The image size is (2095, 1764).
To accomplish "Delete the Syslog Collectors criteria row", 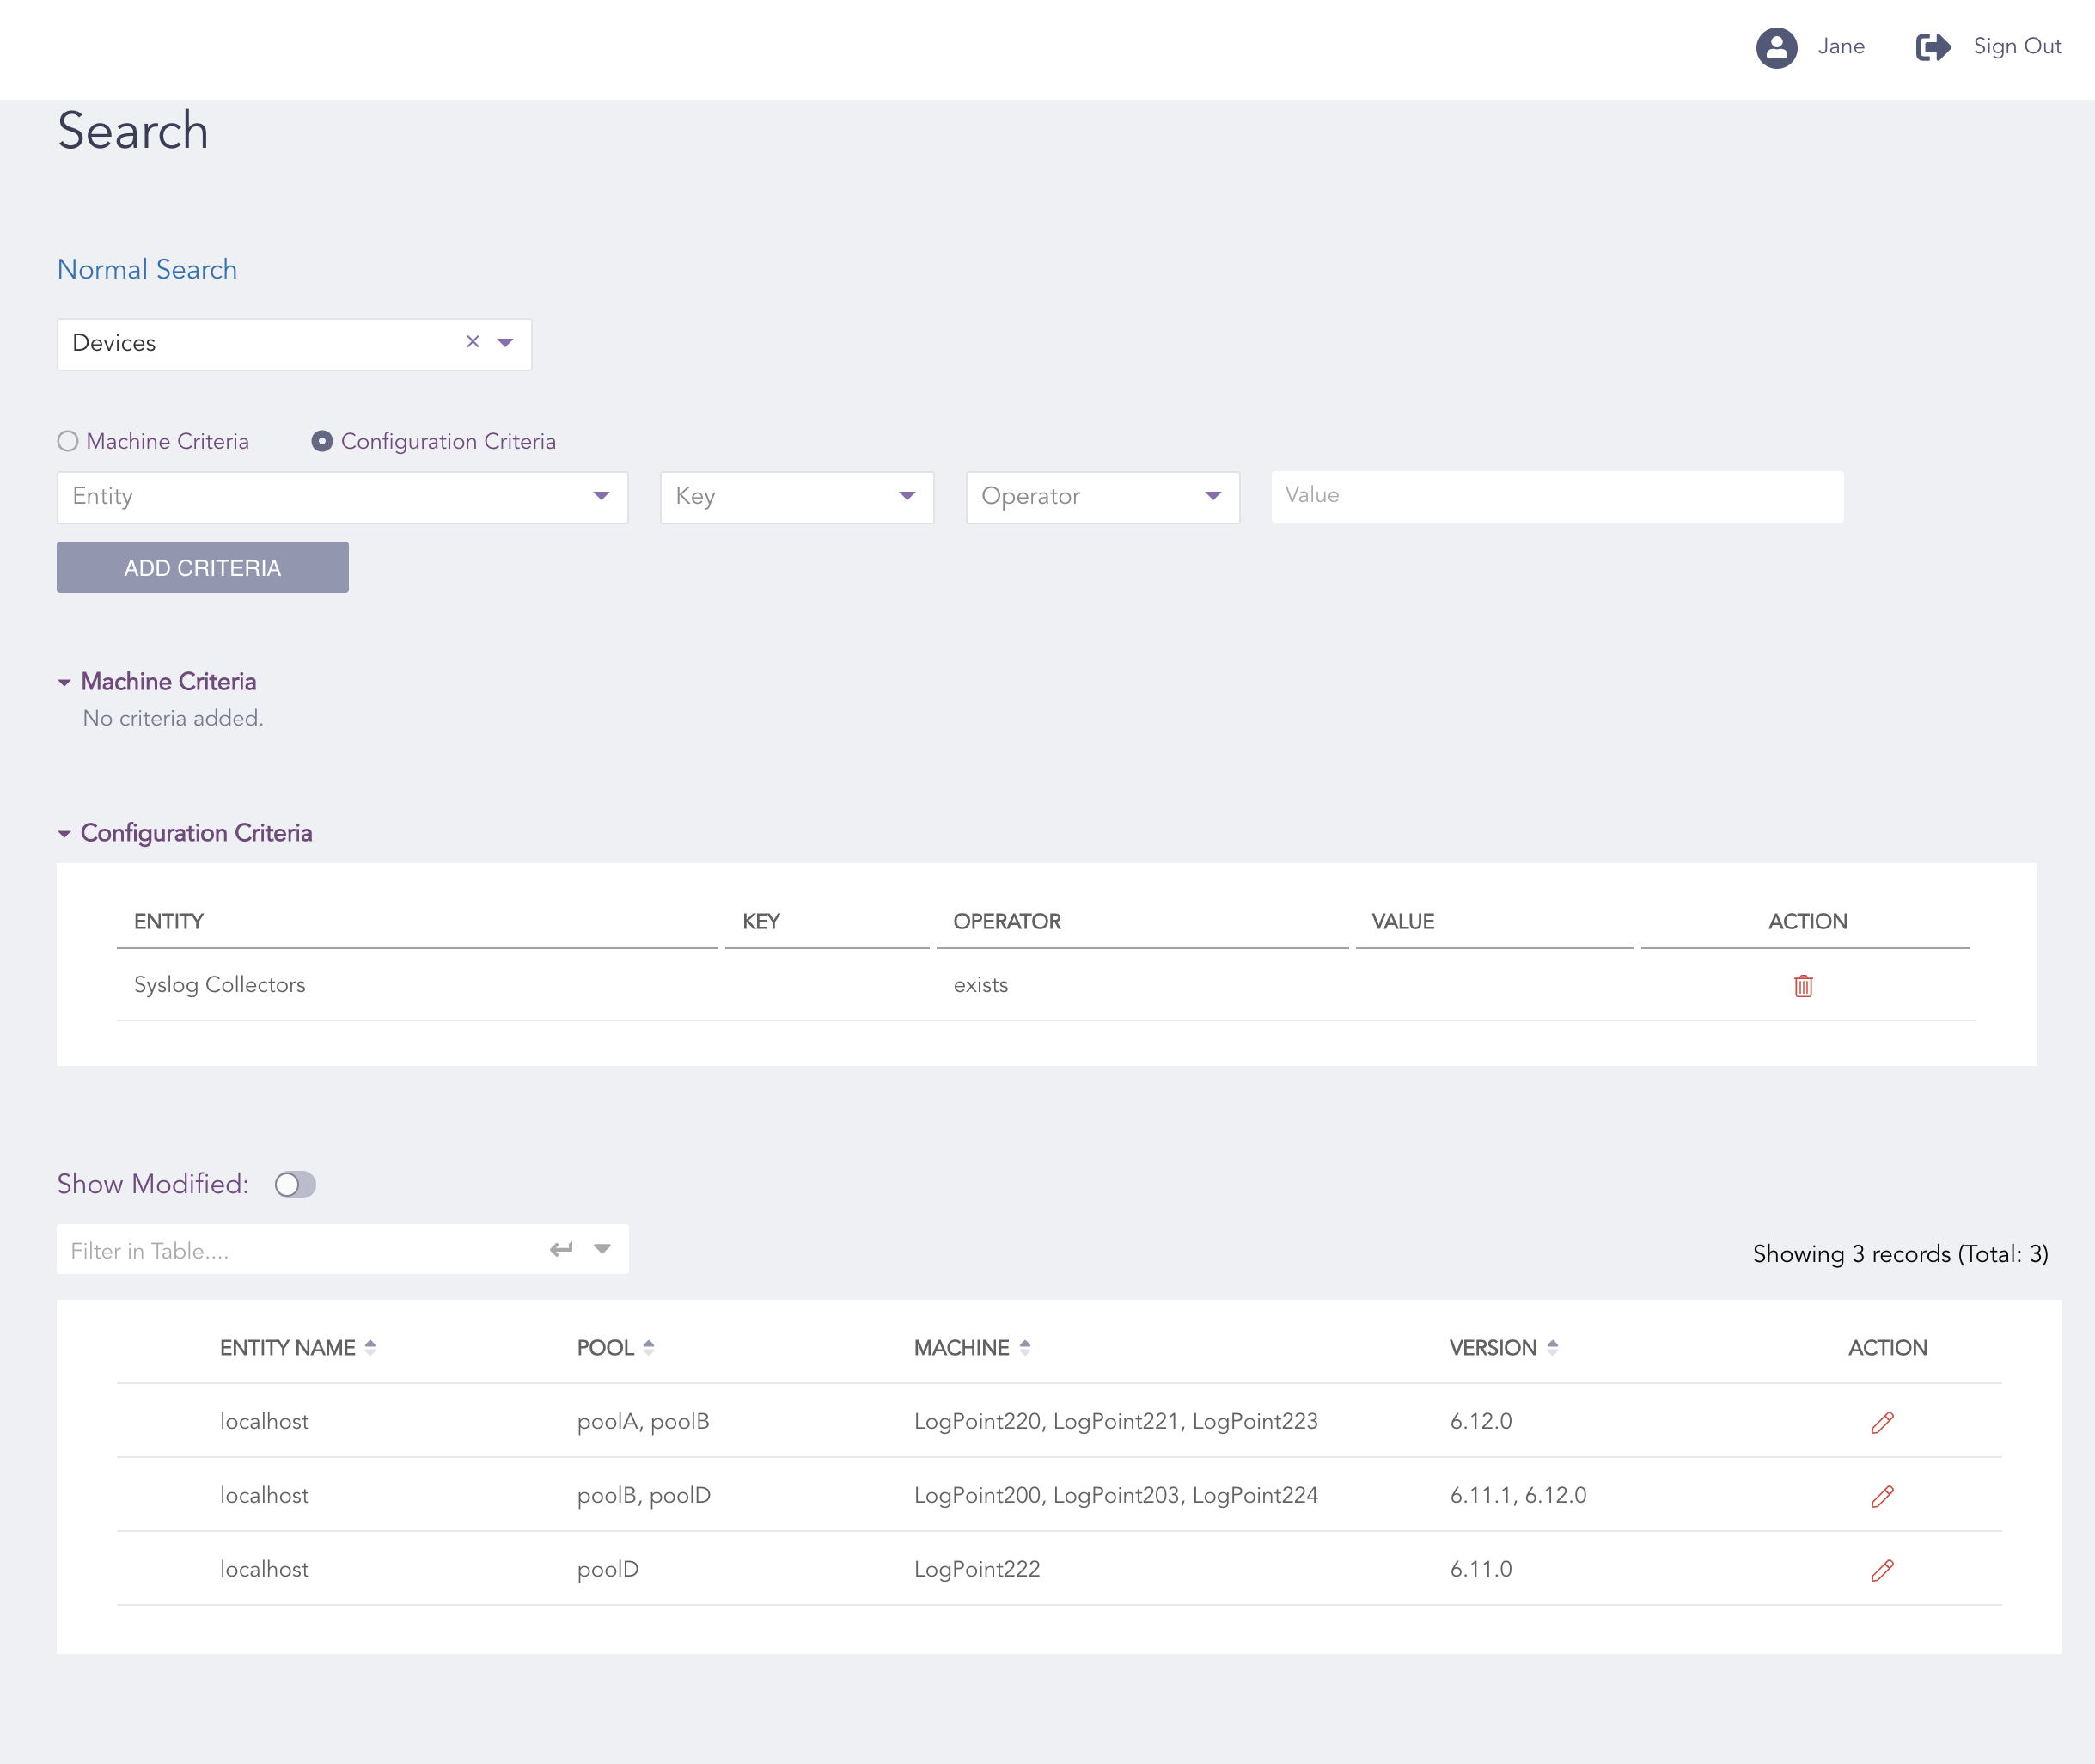I will pyautogui.click(x=1803, y=986).
